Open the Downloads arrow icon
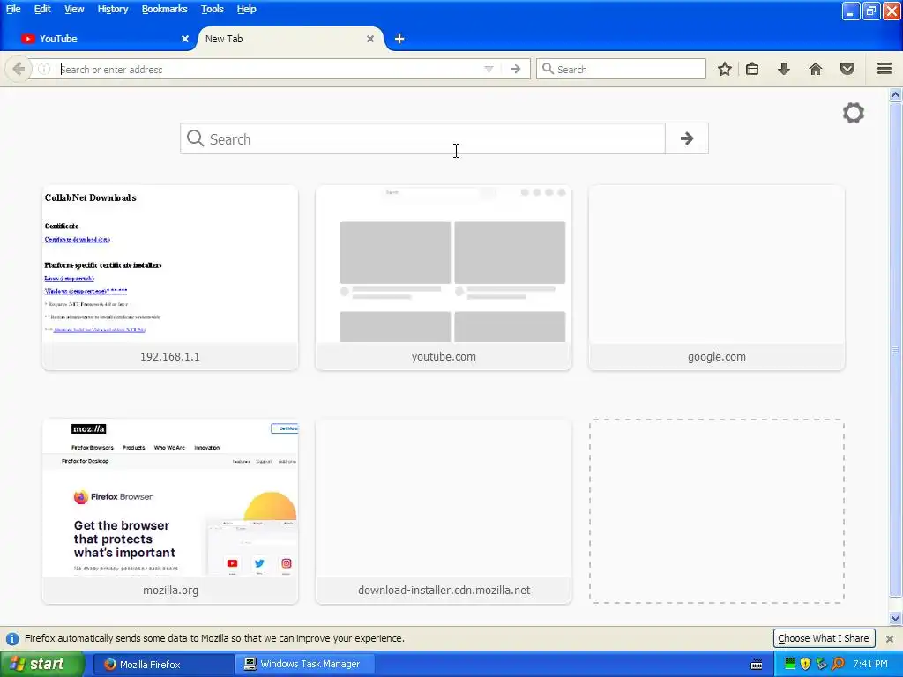903x677 pixels. coord(783,69)
